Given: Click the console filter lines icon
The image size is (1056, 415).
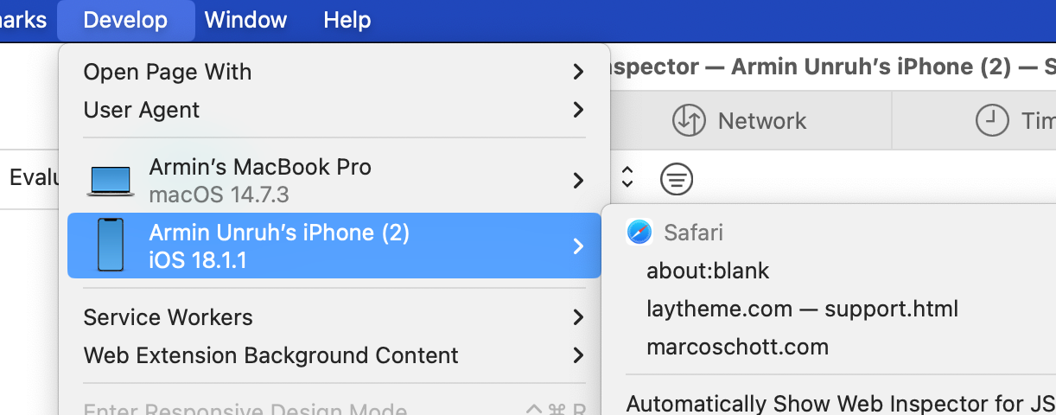Looking at the screenshot, I should (677, 179).
